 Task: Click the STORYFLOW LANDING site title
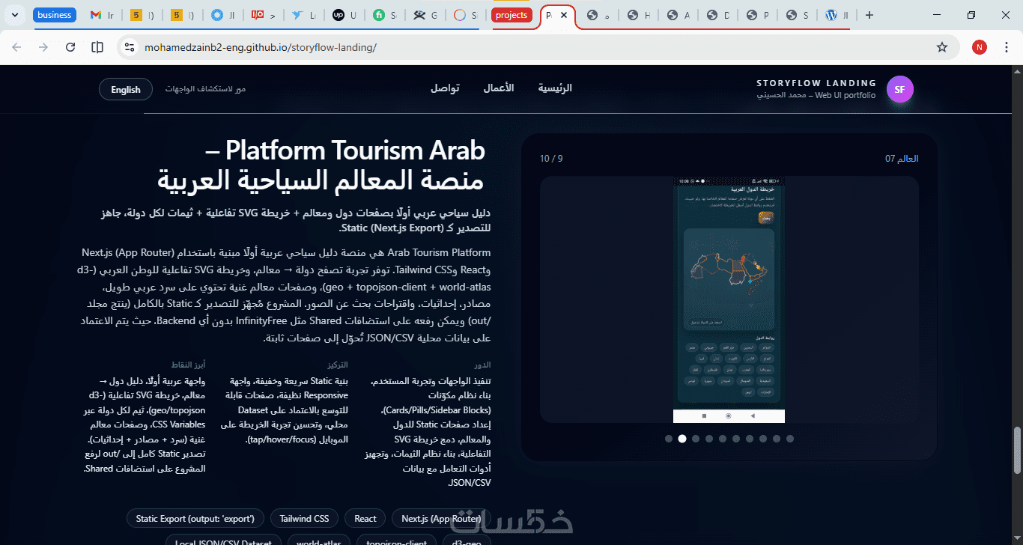(x=816, y=83)
